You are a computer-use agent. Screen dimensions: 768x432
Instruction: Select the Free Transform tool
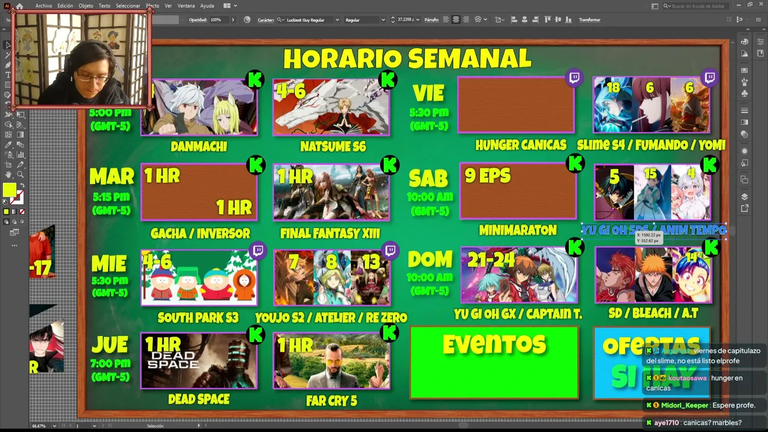pos(20,115)
